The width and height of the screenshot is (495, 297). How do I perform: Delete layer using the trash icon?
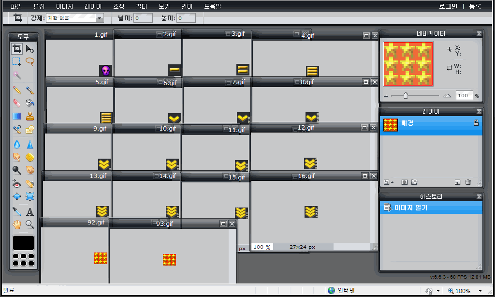467,182
